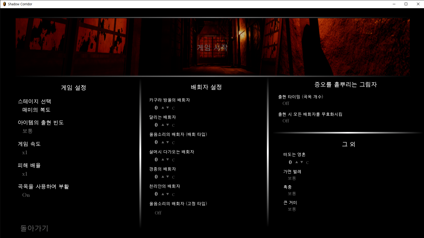This screenshot has width=424, height=238.
Task: Toggle the 곡옥을 사용하여 부활 On setting
Action: coord(26,195)
